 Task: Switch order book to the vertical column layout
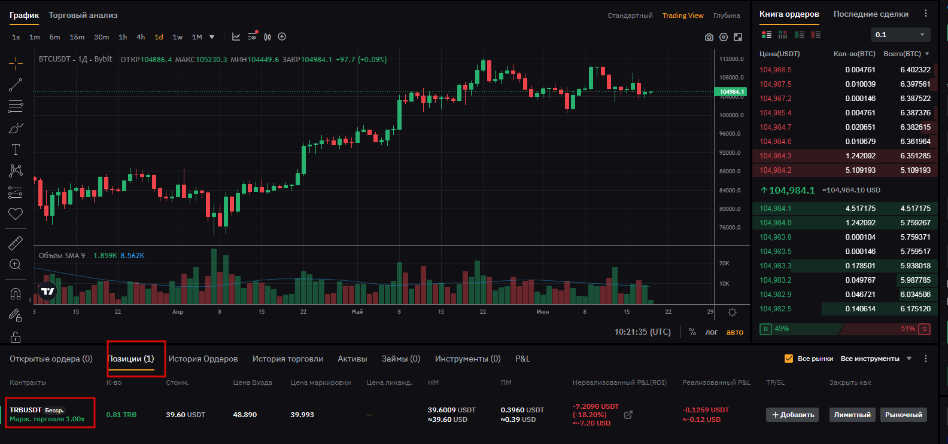click(783, 35)
